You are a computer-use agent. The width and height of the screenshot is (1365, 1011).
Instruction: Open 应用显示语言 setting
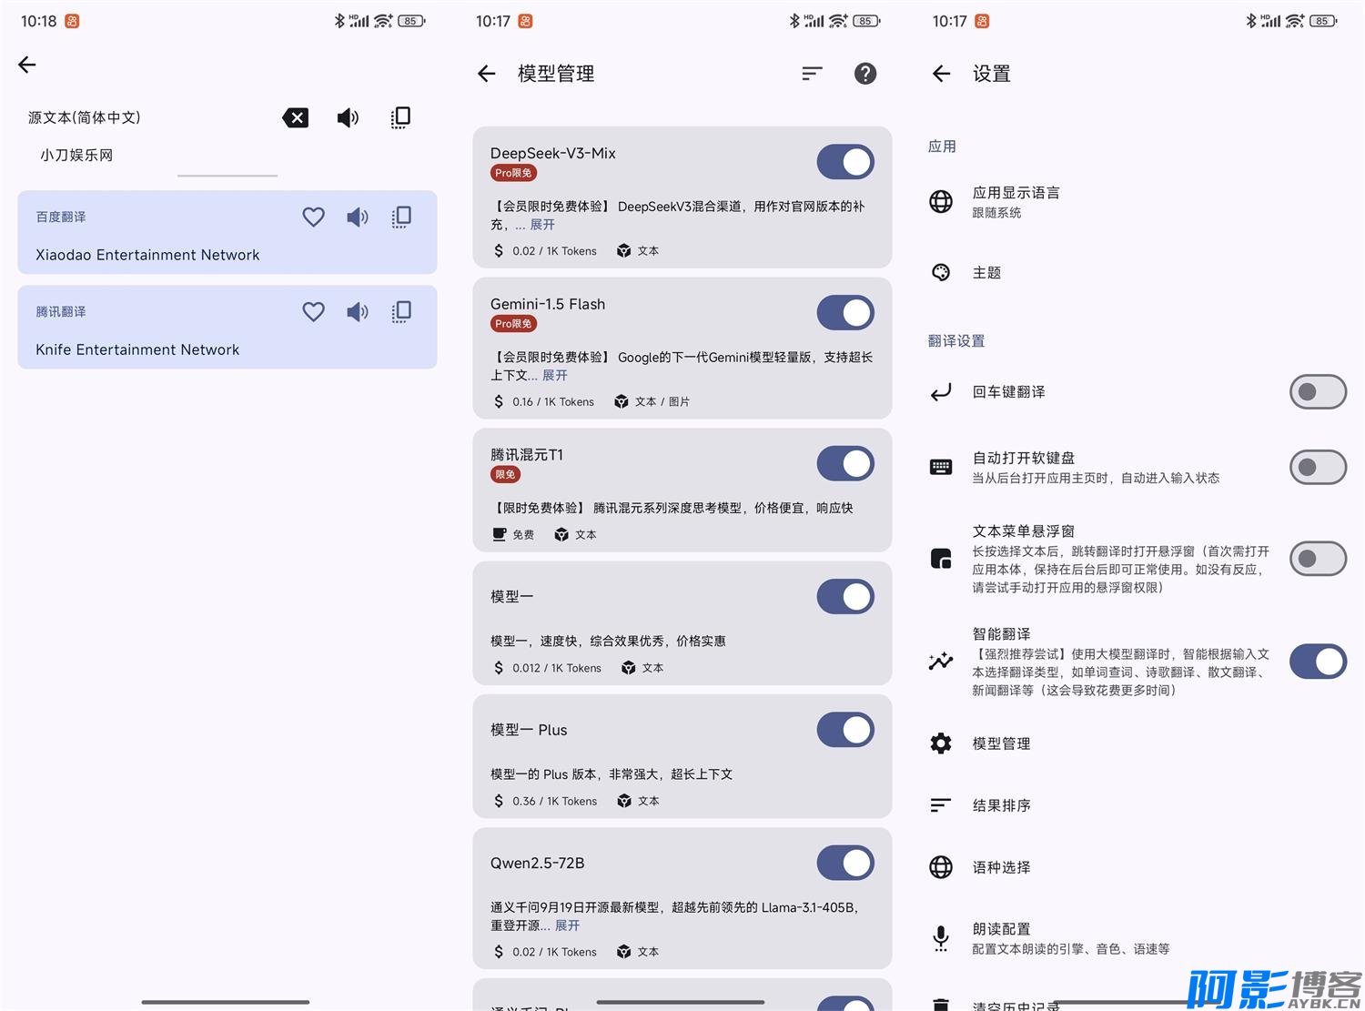(x=1137, y=201)
